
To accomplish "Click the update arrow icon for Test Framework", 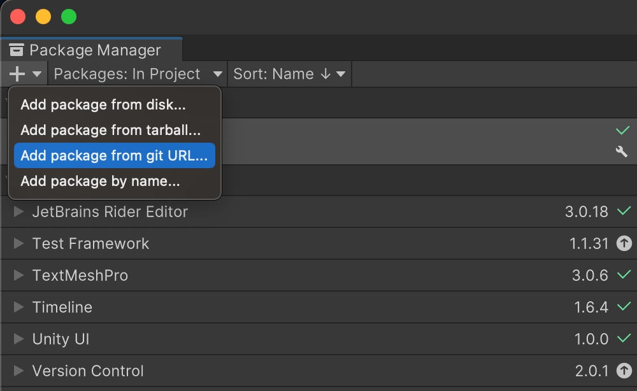I will tap(624, 243).
